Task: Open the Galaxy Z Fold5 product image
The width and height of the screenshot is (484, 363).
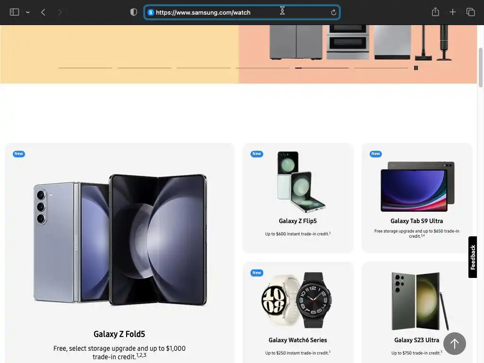Action: click(x=120, y=240)
